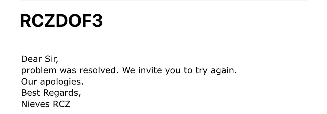327x114 pixels.
Task: Click the word "again." in message
Action: click(x=224, y=71)
